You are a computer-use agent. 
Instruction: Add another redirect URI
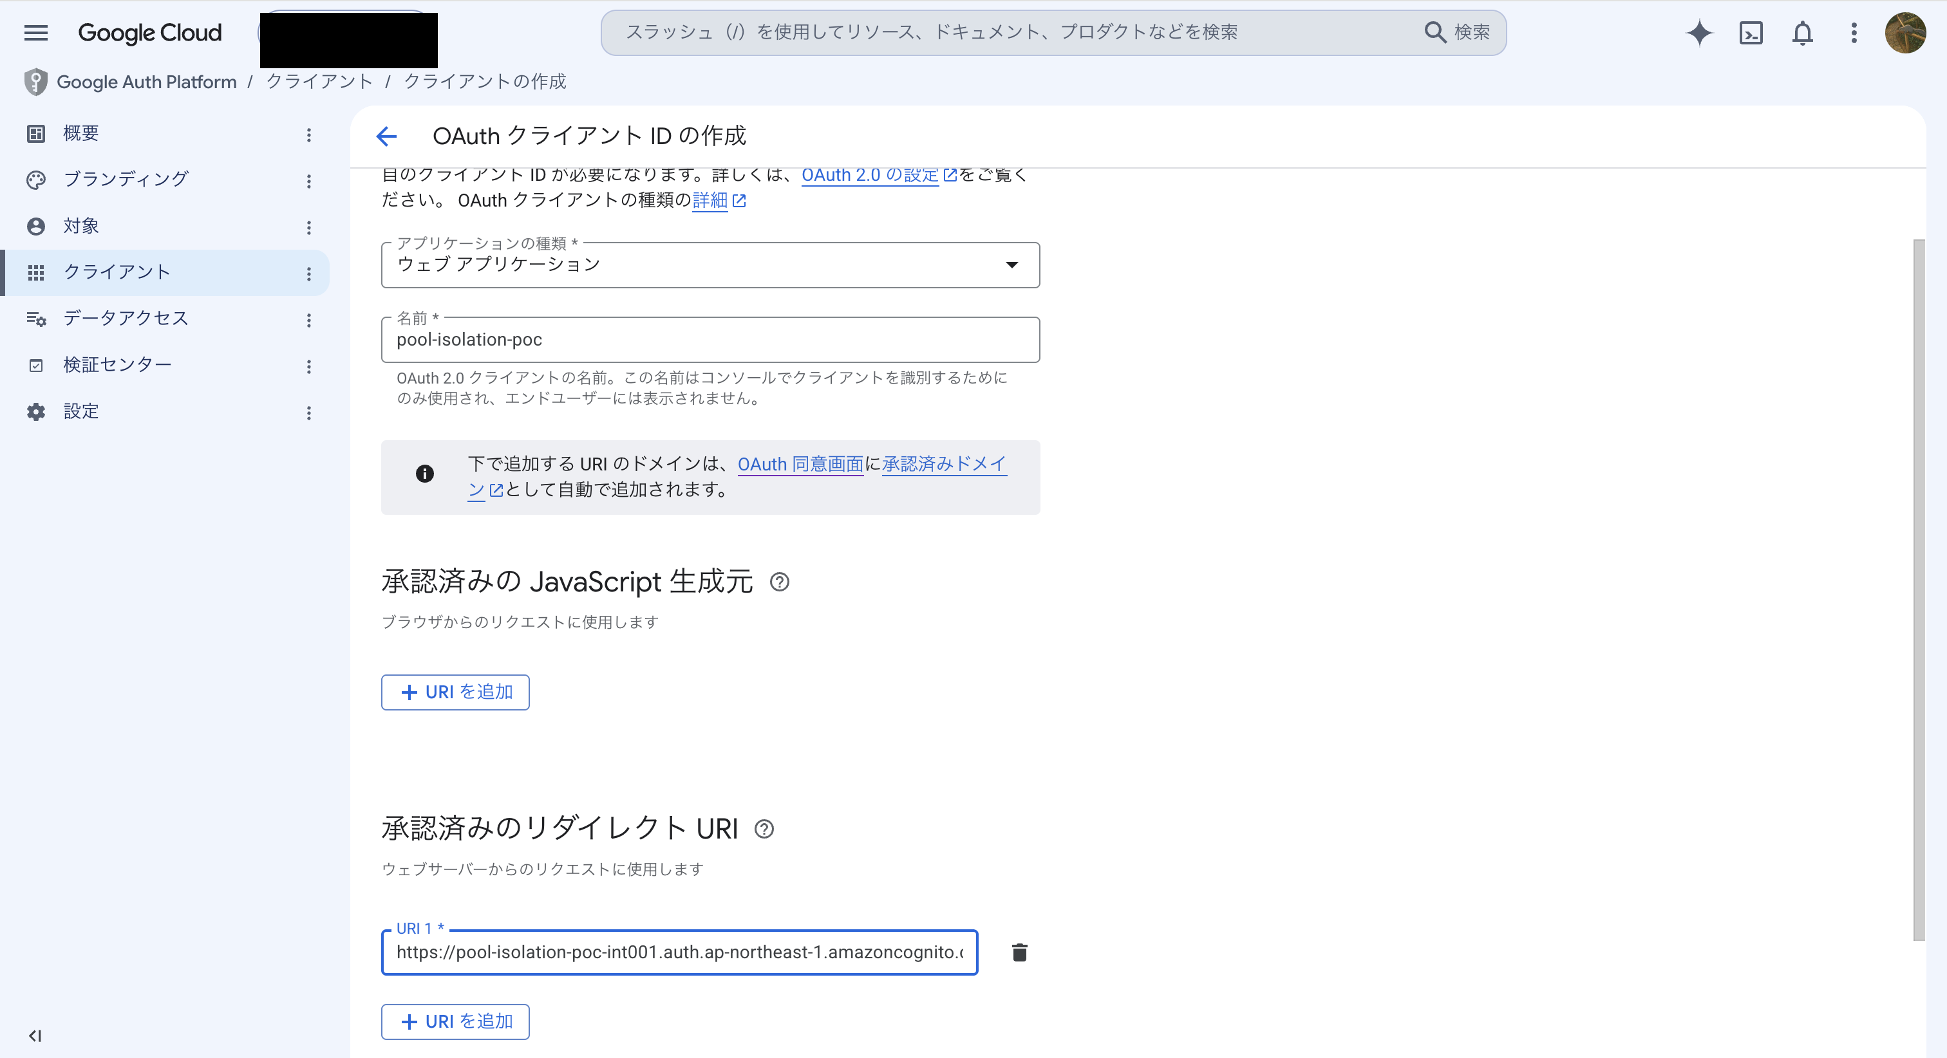tap(455, 1022)
